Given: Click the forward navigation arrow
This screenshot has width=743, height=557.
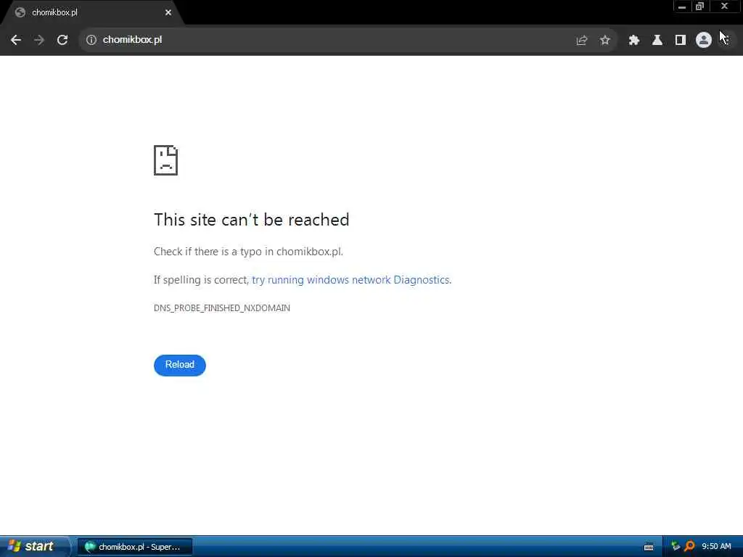Looking at the screenshot, I should click(x=39, y=40).
